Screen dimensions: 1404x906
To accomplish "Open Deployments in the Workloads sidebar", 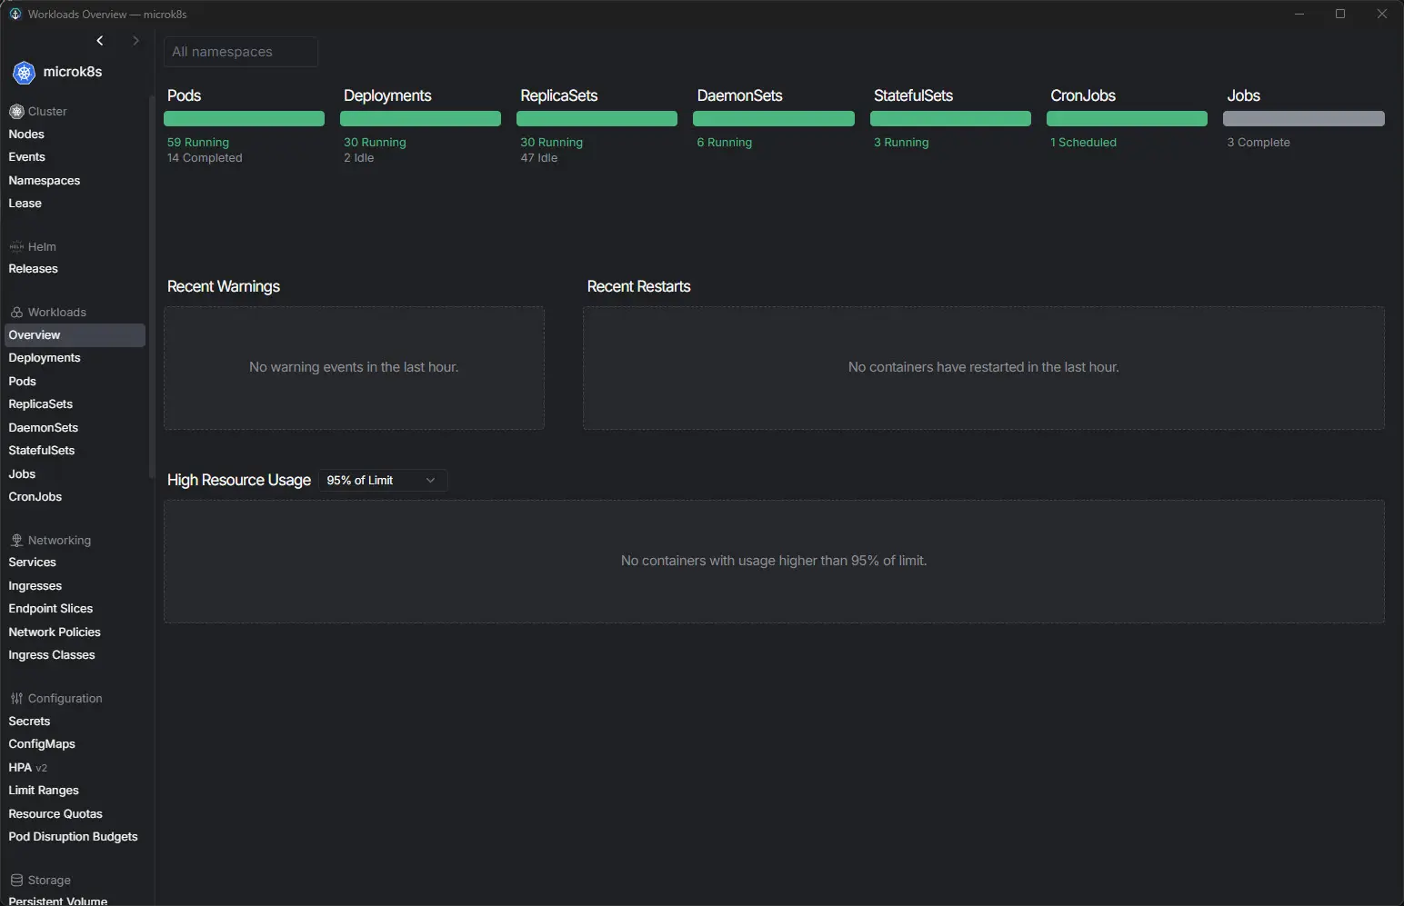I will tap(45, 358).
